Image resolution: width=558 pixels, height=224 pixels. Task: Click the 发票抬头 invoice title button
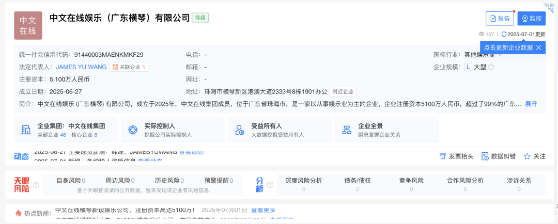click(x=457, y=156)
